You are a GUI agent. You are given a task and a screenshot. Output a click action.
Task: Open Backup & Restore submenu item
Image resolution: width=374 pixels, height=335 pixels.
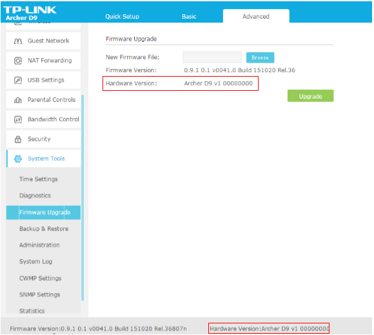click(44, 229)
